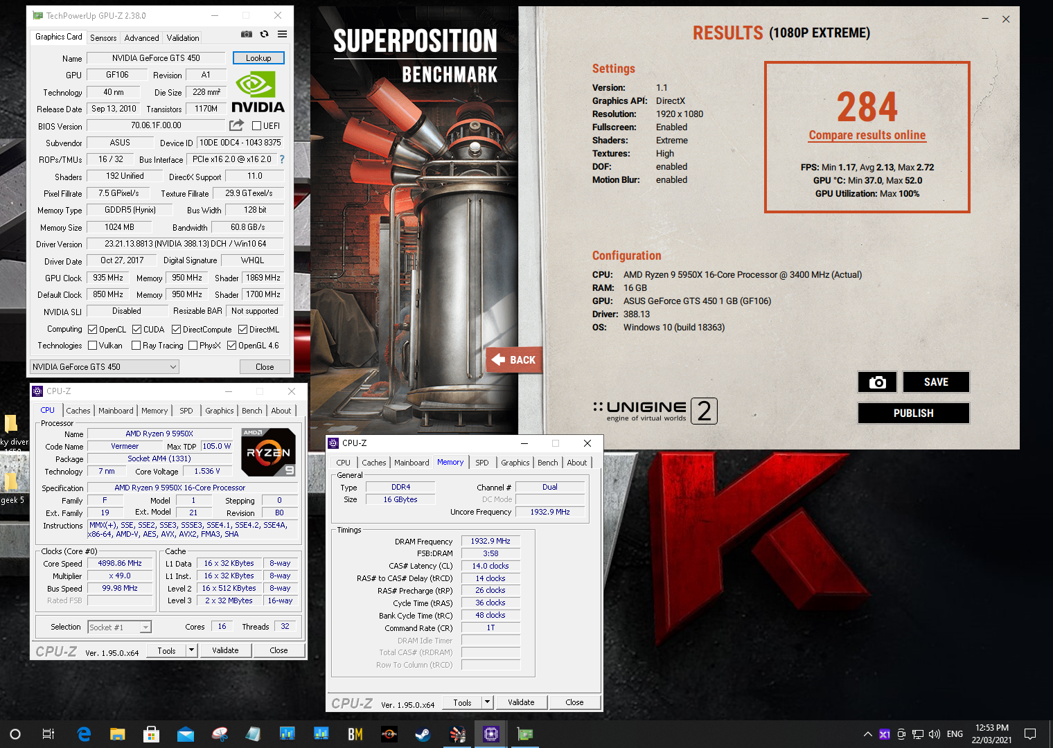Click the Superposition screenshot camera button
The height and width of the screenshot is (748, 1053).
click(878, 382)
